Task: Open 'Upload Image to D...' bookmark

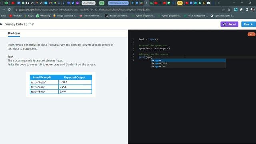Action: [x=222, y=16]
